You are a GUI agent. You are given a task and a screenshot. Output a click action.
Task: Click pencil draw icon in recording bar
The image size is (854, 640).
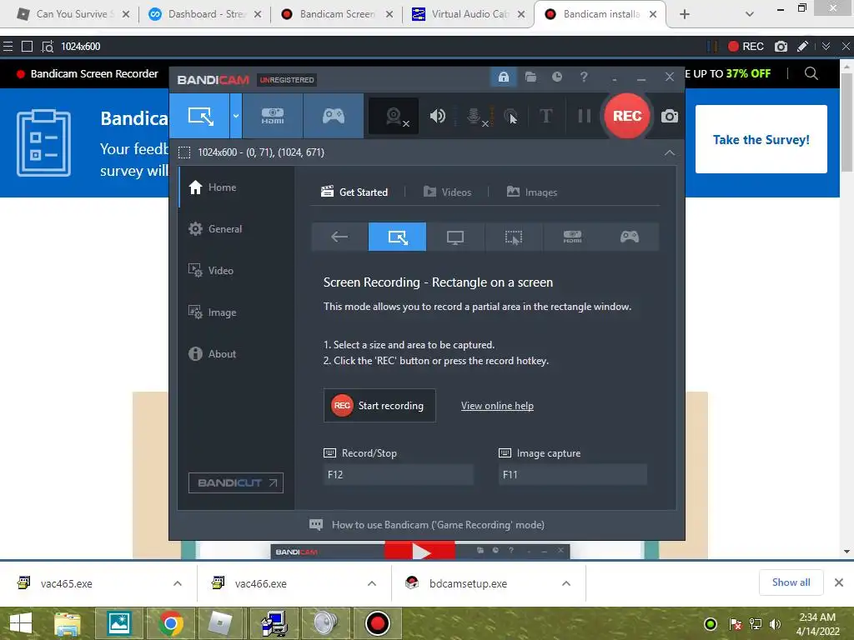click(x=802, y=47)
